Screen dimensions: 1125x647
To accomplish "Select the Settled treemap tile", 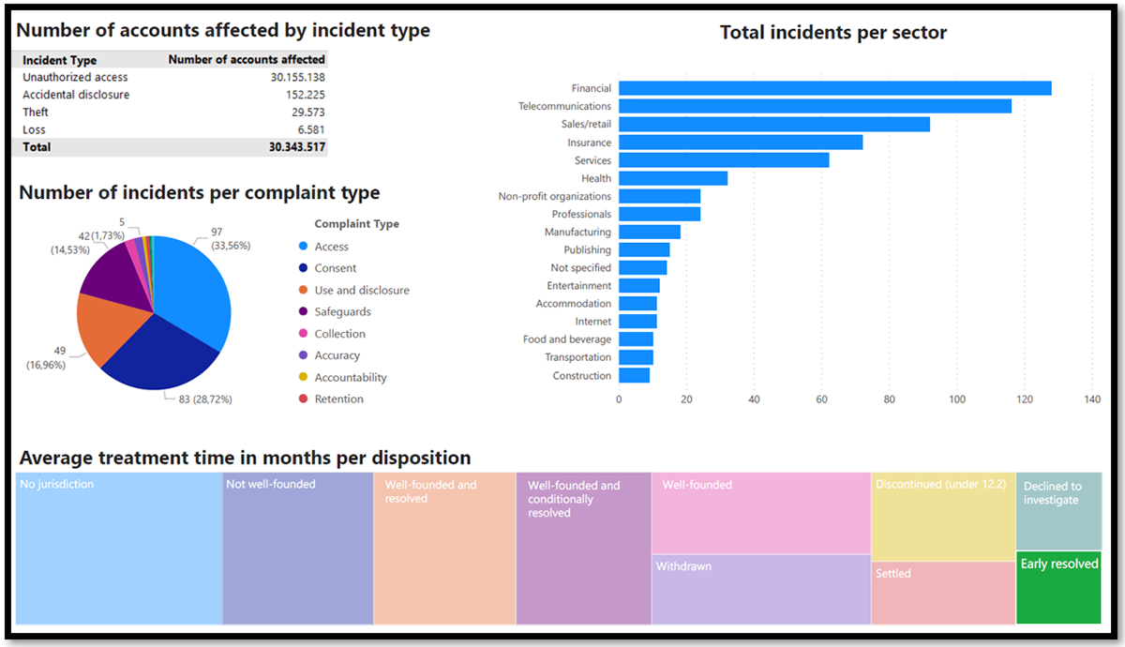I will click(x=943, y=594).
